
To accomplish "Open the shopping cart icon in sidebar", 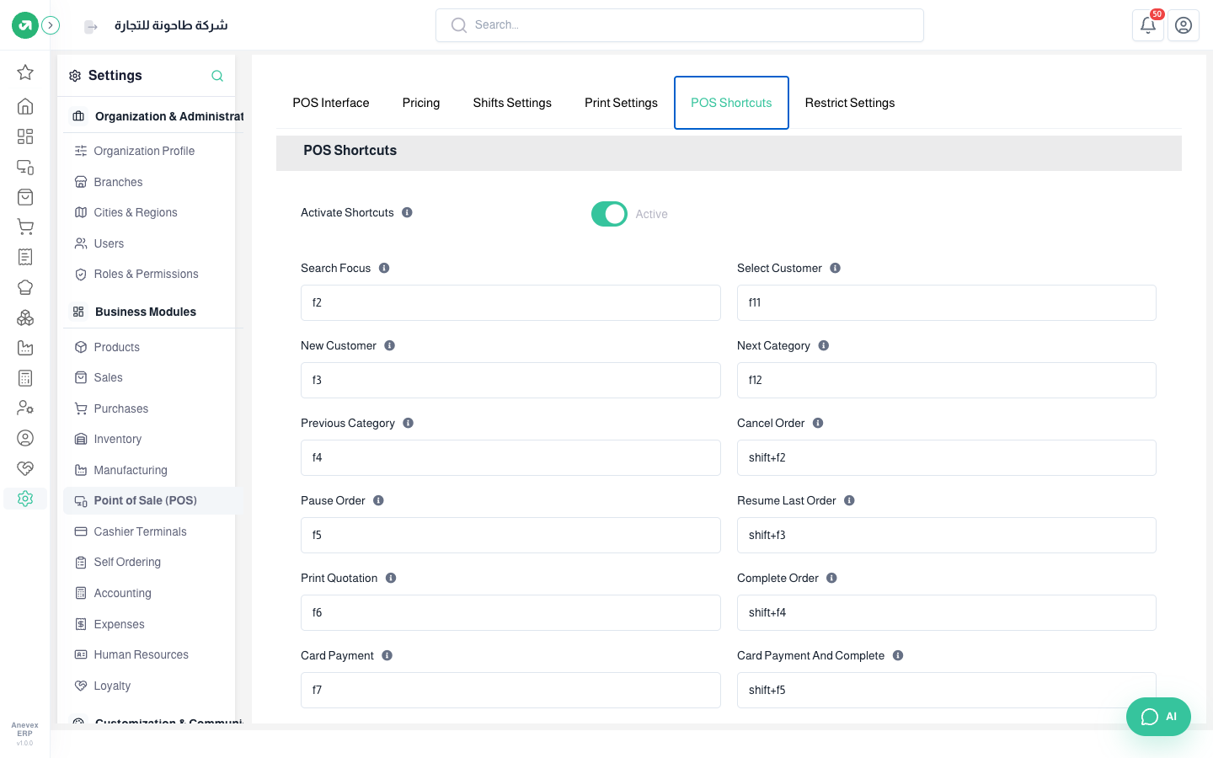I will [25, 227].
